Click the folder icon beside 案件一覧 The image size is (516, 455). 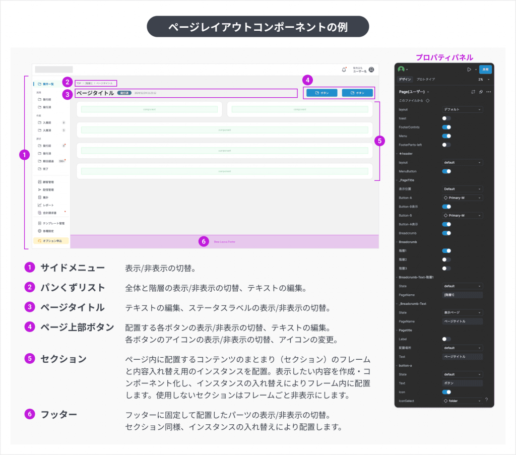tap(39, 84)
